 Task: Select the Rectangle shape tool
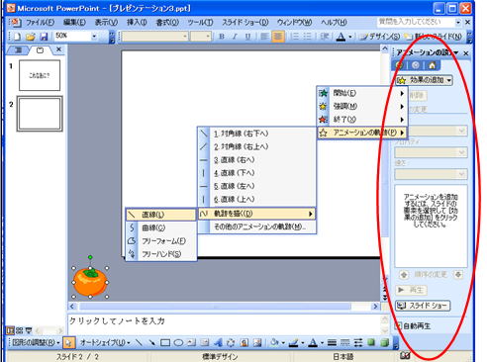pos(165,343)
